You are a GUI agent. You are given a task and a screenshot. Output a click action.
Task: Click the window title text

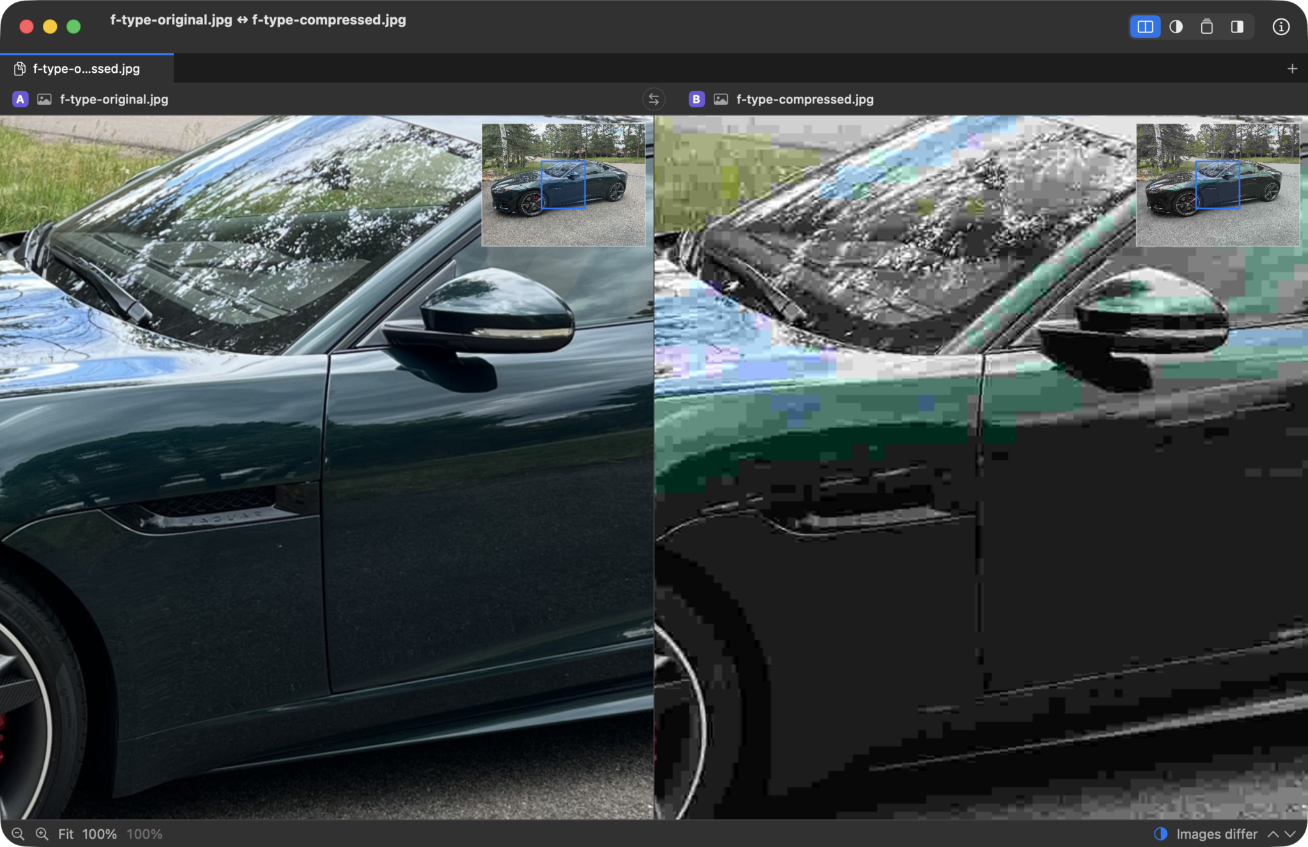pos(258,20)
